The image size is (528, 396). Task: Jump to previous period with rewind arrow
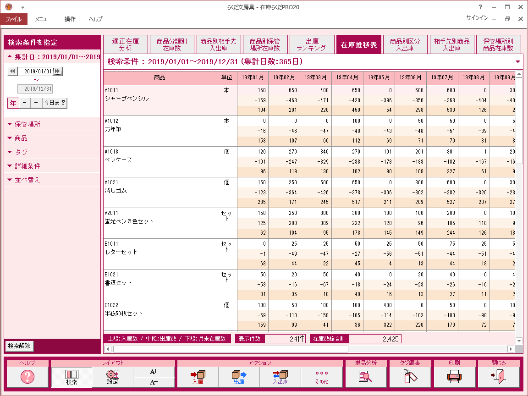point(12,71)
